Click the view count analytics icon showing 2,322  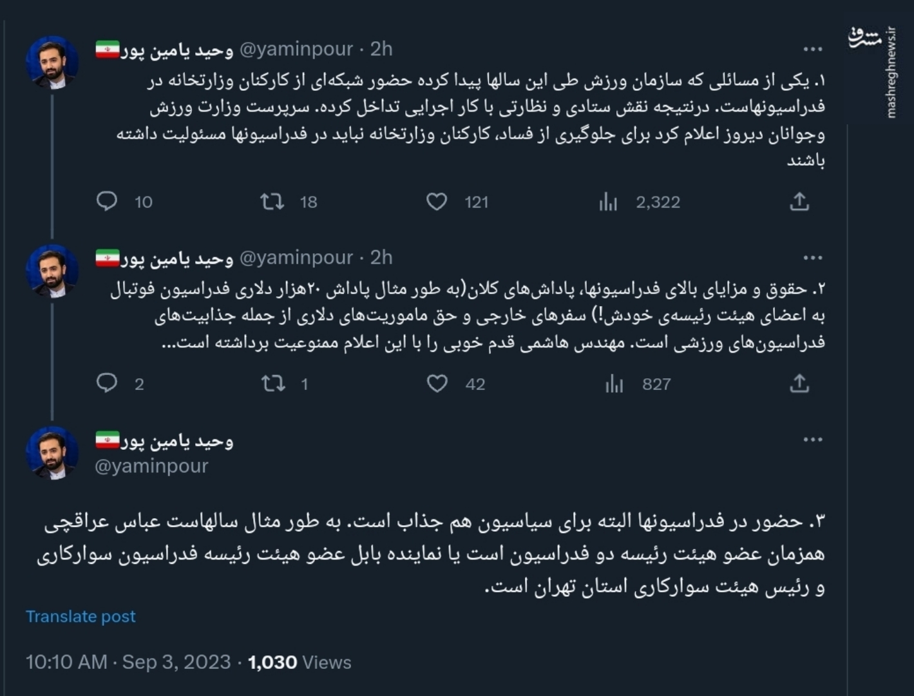click(608, 202)
